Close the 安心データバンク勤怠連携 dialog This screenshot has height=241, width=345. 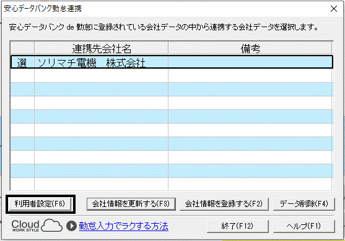click(334, 9)
